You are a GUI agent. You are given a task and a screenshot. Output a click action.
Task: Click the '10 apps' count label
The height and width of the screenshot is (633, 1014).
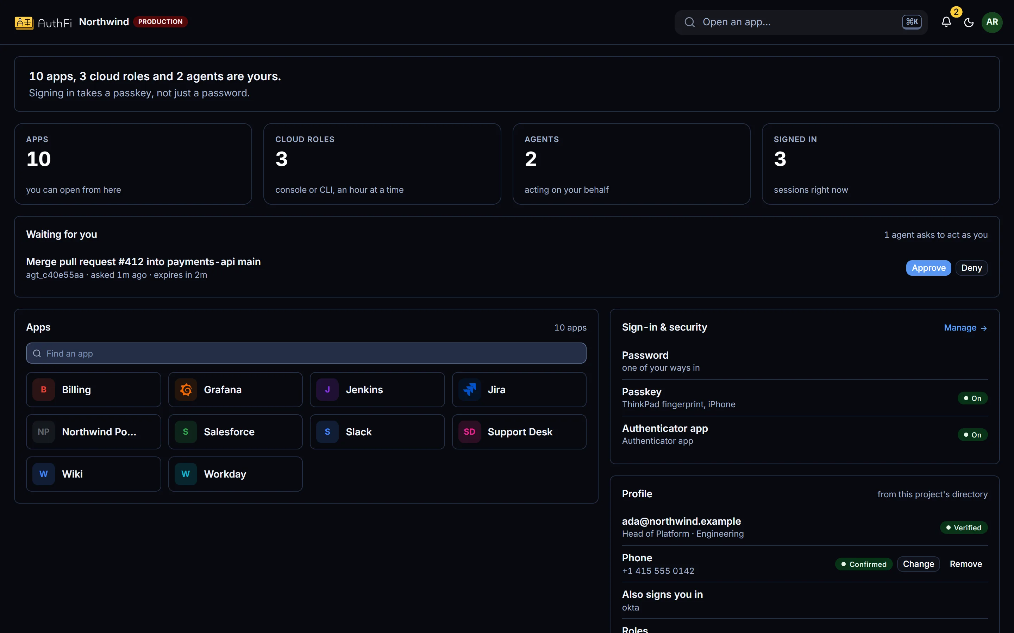click(570, 328)
